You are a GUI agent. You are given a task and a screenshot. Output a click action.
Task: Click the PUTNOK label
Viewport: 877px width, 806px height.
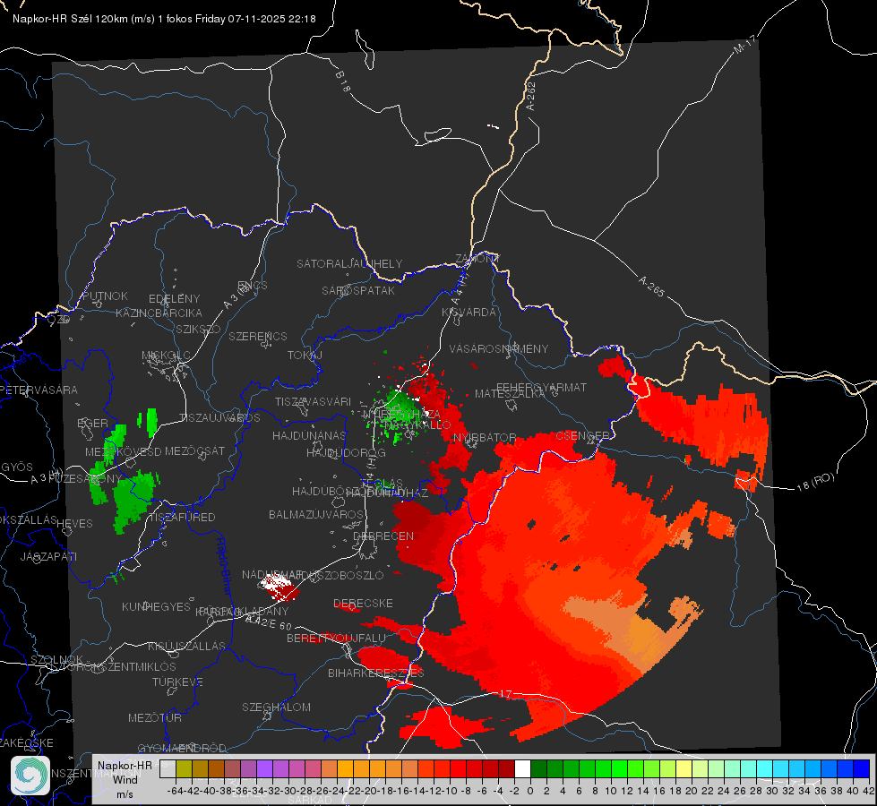point(106,296)
